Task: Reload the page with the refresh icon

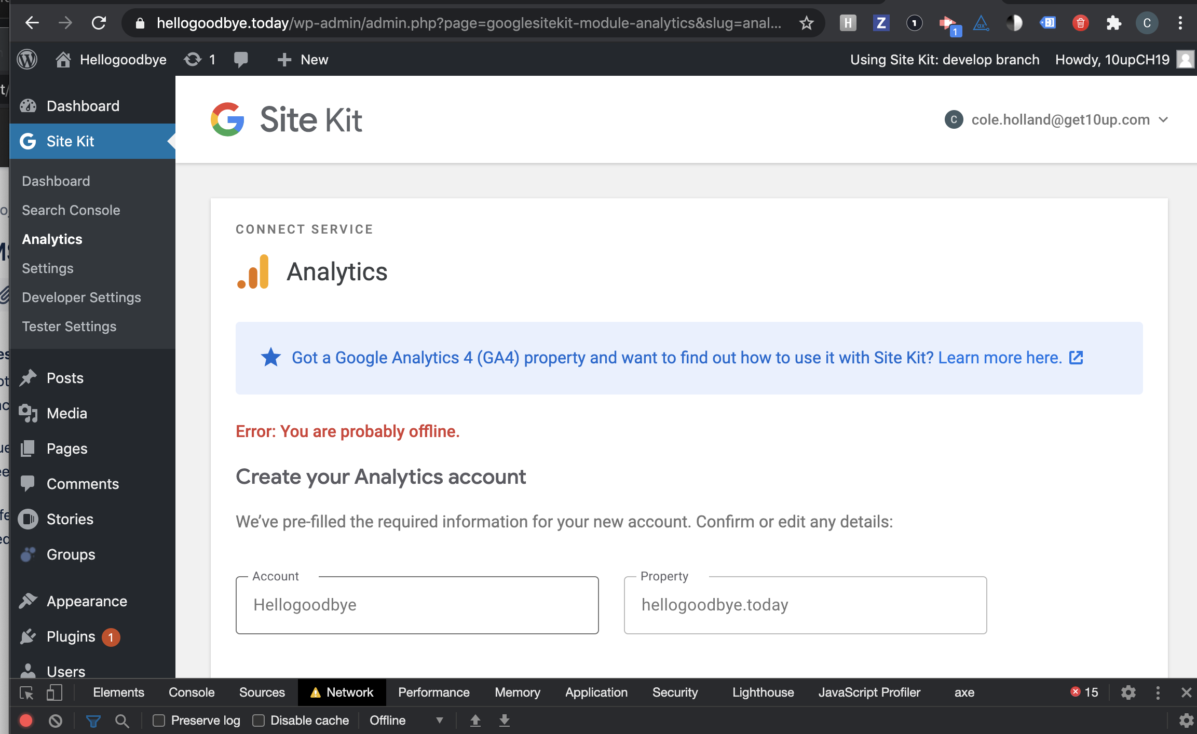Action: (99, 23)
